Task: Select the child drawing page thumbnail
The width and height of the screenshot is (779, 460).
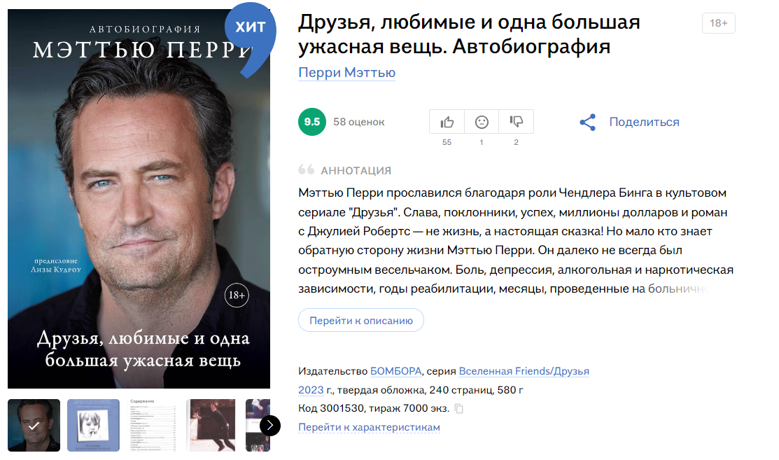Action: click(93, 425)
